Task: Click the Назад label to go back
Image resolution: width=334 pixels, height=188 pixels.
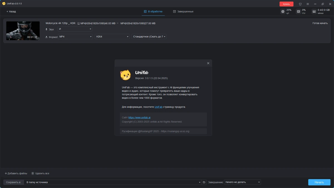Action: [12, 12]
